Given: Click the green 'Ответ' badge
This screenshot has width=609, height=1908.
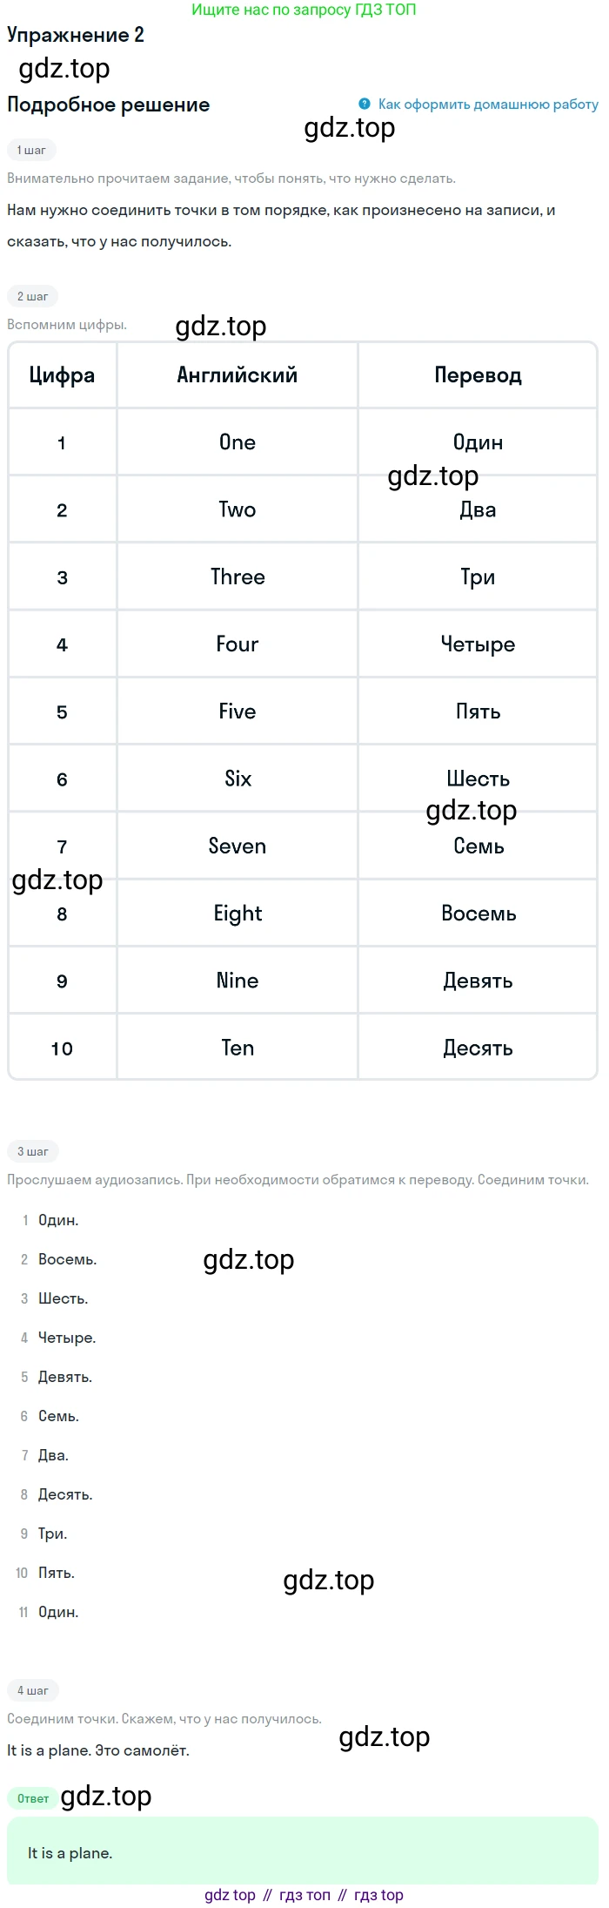Looking at the screenshot, I should (x=33, y=1798).
